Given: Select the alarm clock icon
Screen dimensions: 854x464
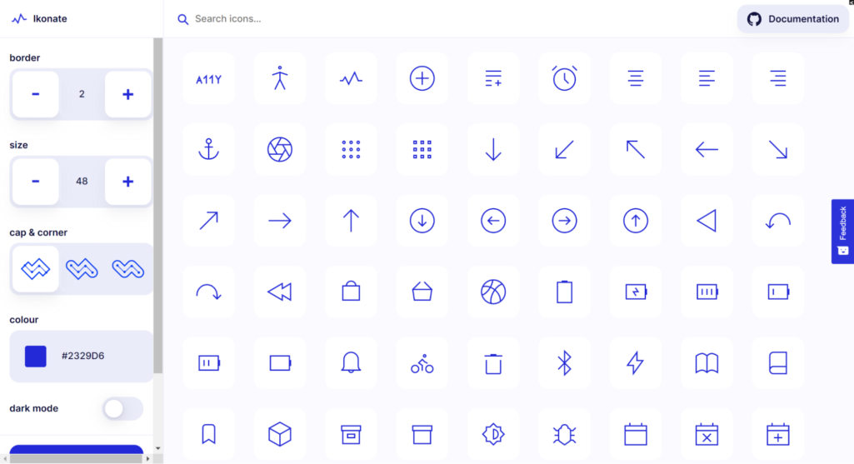Looking at the screenshot, I should click(x=564, y=78).
